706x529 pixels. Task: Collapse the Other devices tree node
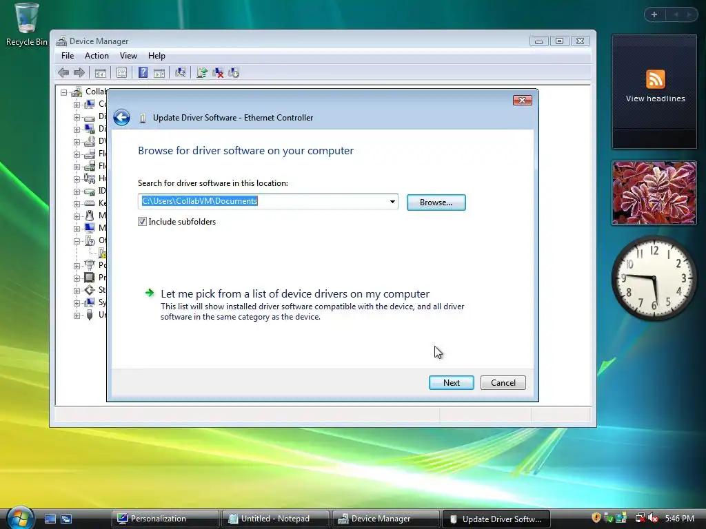click(x=77, y=241)
